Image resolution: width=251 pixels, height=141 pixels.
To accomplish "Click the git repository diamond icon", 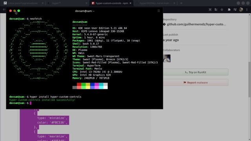I will pos(164,24).
